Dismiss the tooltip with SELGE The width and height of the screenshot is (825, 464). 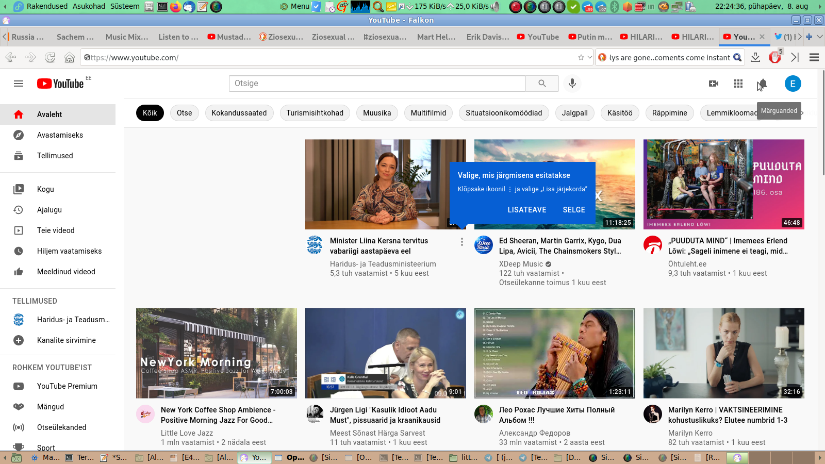(574, 210)
